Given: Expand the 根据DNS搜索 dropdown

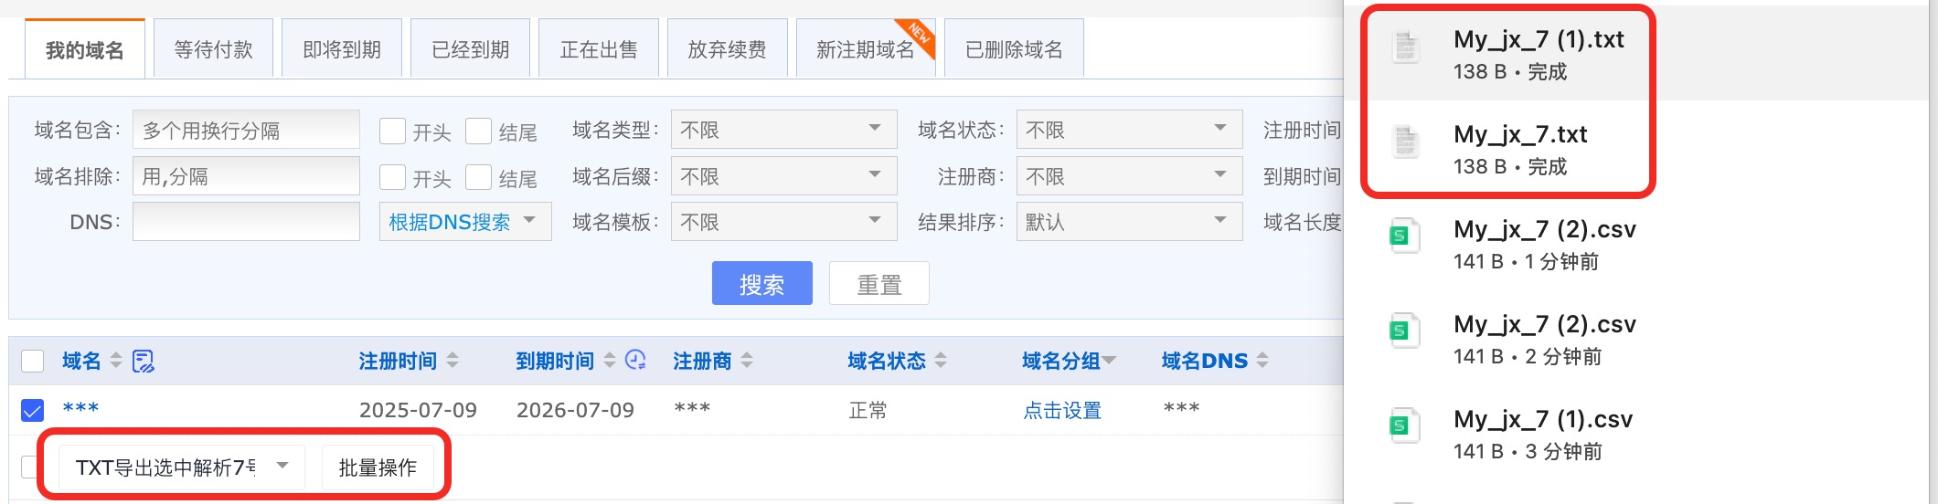Looking at the screenshot, I should point(464,222).
